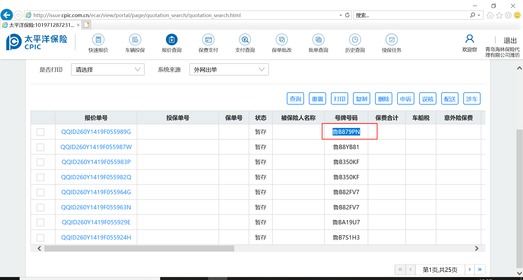Image resolution: width=523 pixels, height=280 pixels.
Task: Go to the next page of results
Action: (470, 269)
